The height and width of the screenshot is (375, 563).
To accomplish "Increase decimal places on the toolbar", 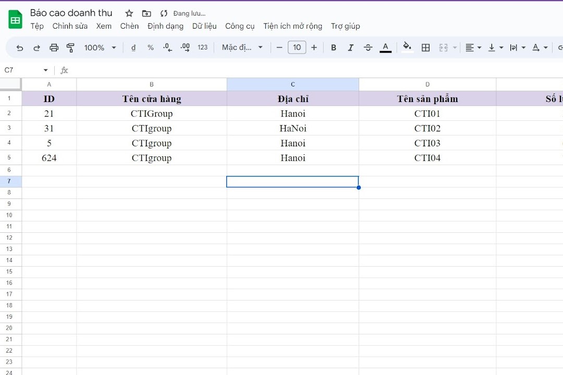I will click(x=185, y=47).
